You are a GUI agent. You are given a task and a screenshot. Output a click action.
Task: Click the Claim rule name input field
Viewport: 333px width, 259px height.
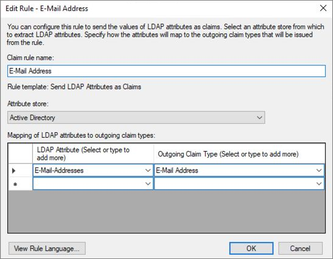pyautogui.click(x=166, y=71)
